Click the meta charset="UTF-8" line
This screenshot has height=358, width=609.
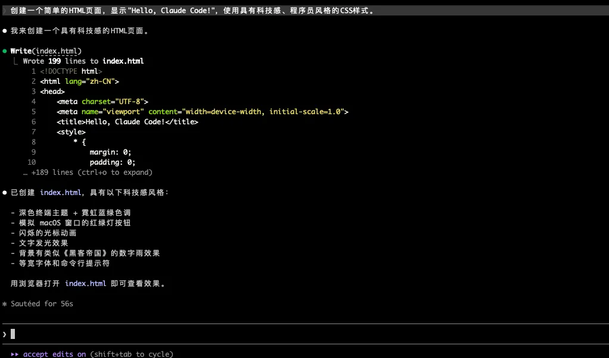coord(102,102)
